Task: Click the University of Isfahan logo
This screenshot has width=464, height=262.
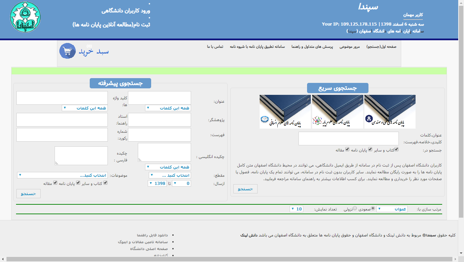Action: pyautogui.click(x=25, y=17)
